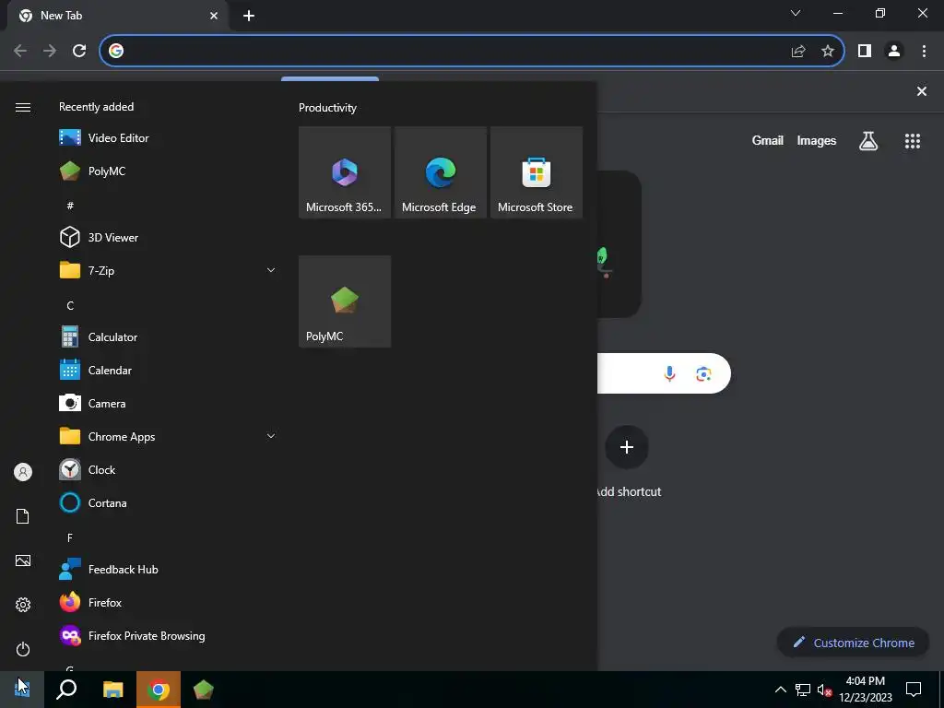
Task: Open the Microsoft 365 tile
Action: (x=345, y=172)
